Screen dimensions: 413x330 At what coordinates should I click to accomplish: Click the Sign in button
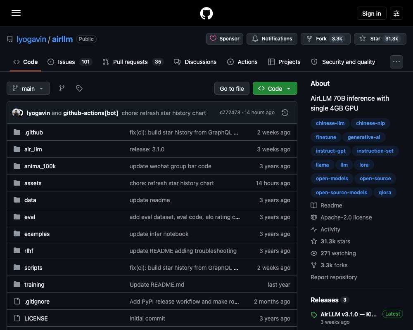point(371,13)
